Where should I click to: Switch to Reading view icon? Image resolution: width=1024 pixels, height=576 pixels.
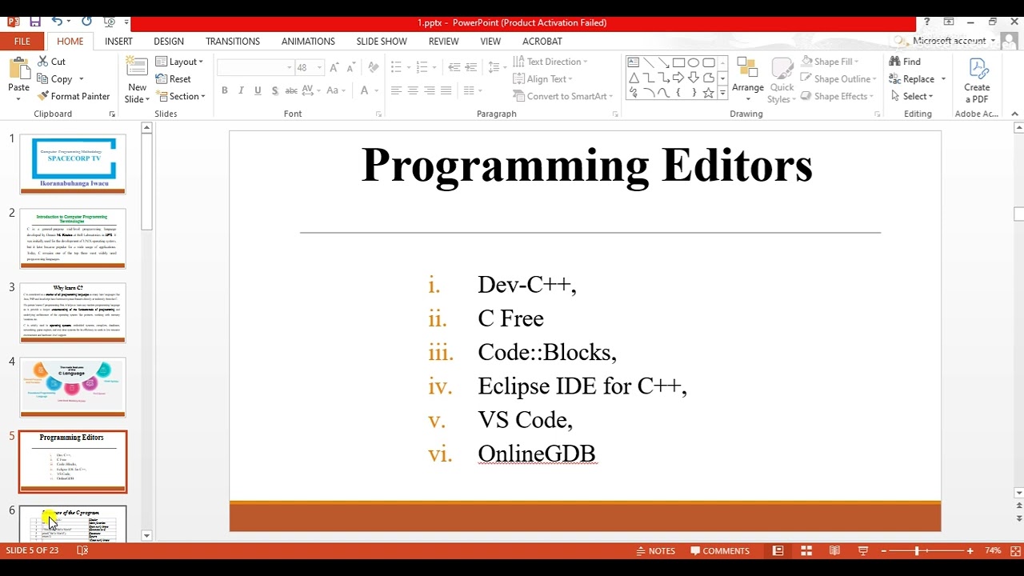[834, 550]
